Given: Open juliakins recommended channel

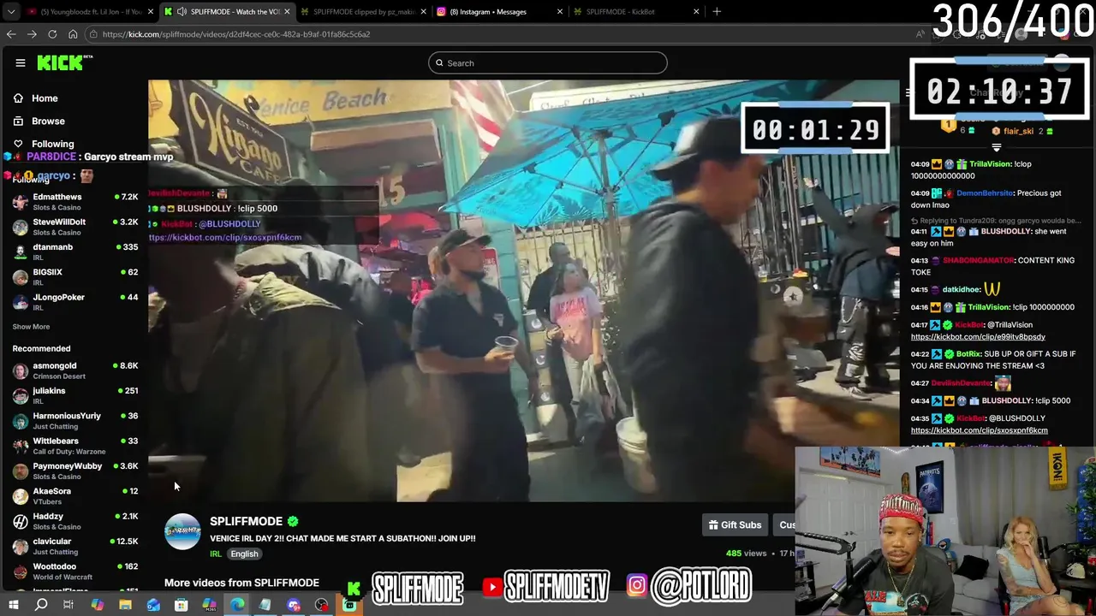Looking at the screenshot, I should (x=75, y=395).
